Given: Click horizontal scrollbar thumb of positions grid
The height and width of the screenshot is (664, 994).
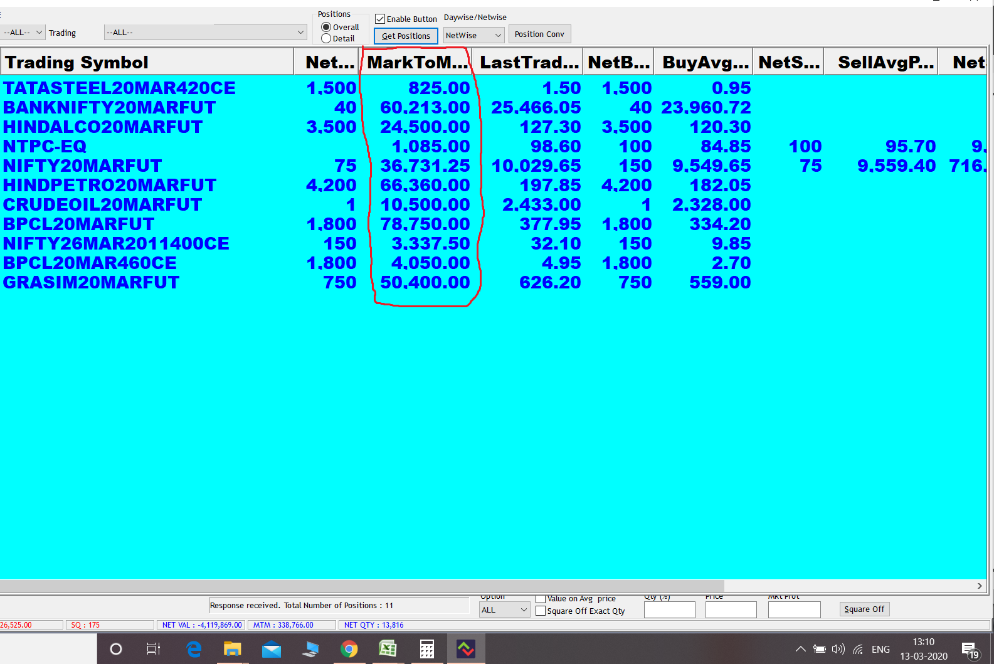Looking at the screenshot, I should [362, 586].
